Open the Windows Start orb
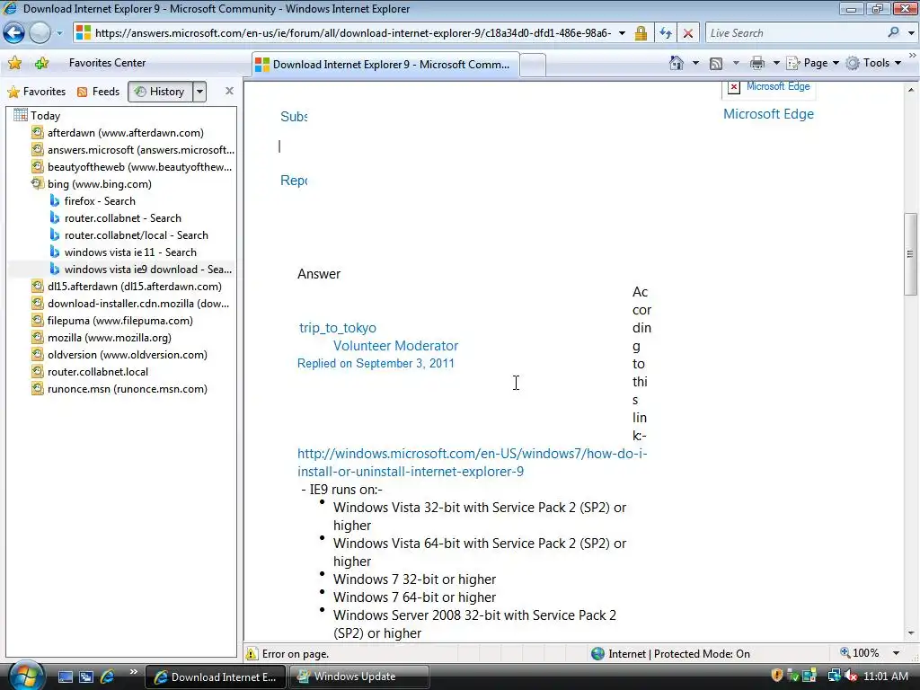920x690 pixels. point(26,675)
